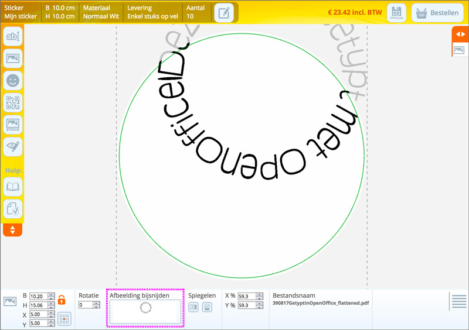Open the smiley clipart tool
Image resolution: width=469 pixels, height=330 pixels.
tap(13, 80)
